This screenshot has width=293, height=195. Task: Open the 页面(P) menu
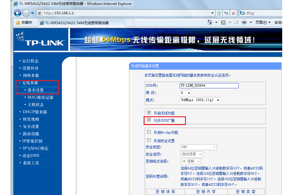click(x=263, y=22)
